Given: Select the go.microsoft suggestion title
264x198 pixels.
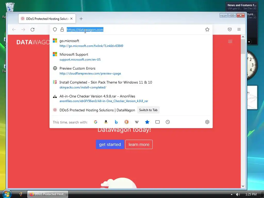Looking at the screenshot, I should [69, 41].
